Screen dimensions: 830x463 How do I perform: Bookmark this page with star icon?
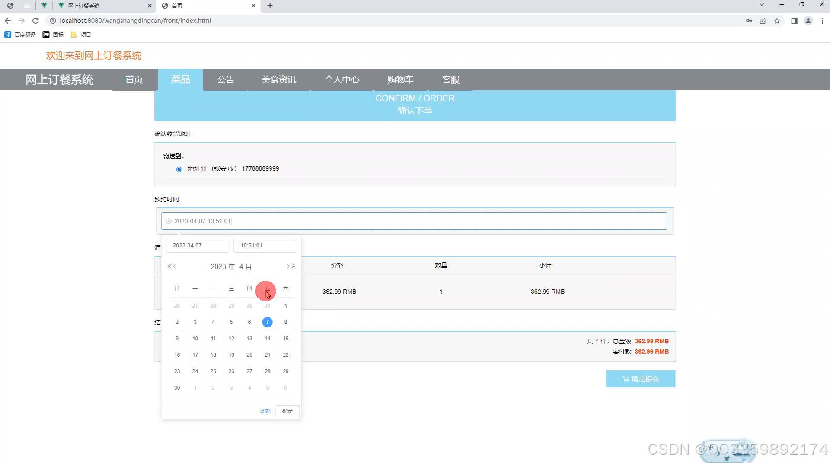click(x=777, y=21)
